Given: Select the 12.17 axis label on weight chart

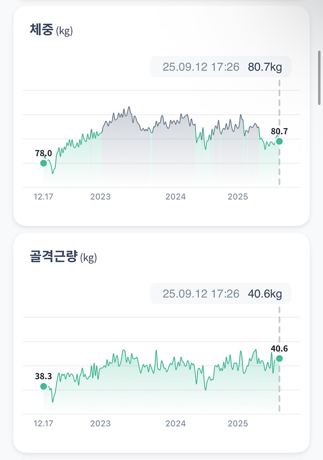Looking at the screenshot, I should pos(45,196).
